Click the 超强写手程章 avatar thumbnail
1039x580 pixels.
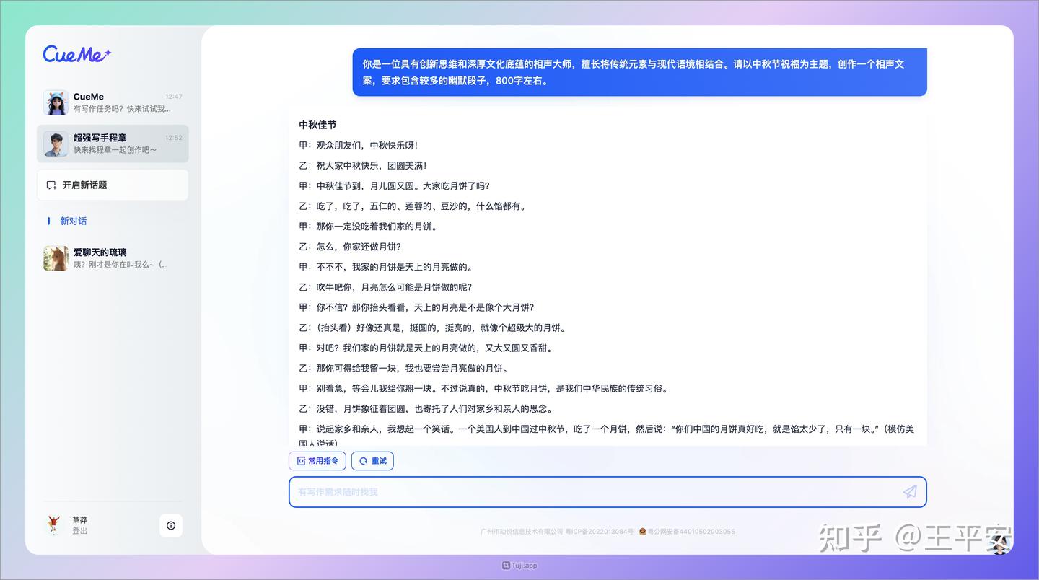(56, 144)
